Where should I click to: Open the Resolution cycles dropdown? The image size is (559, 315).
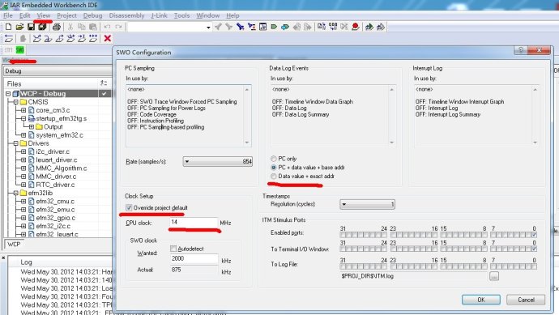(367, 204)
